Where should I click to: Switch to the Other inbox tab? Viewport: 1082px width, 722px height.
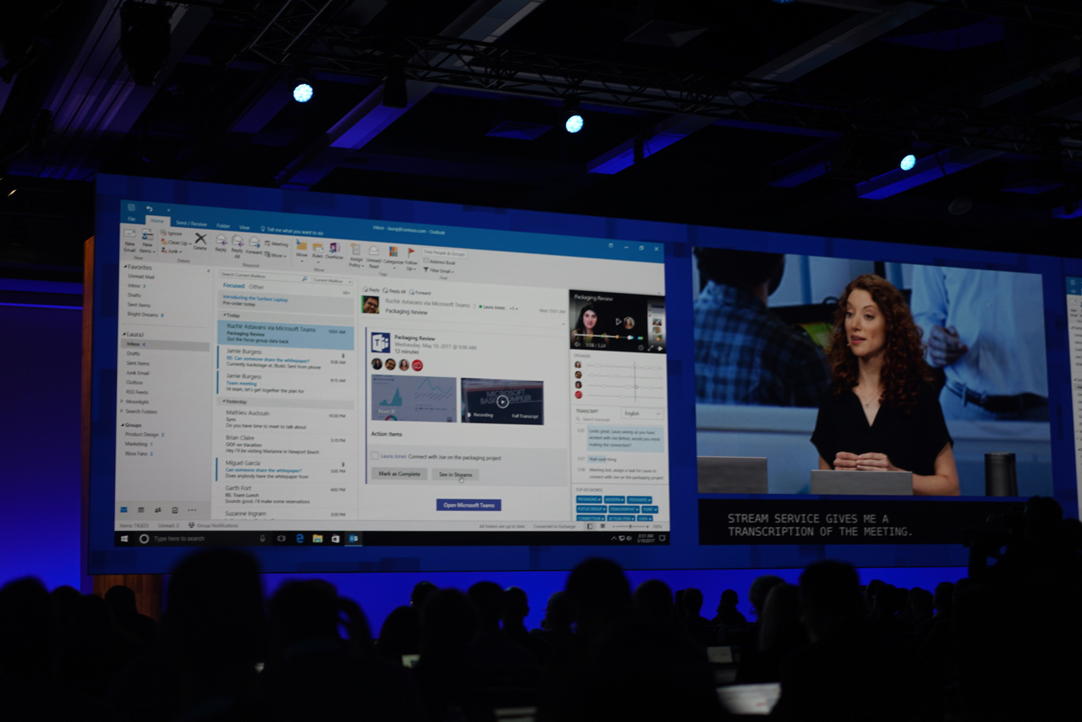pyautogui.click(x=256, y=287)
